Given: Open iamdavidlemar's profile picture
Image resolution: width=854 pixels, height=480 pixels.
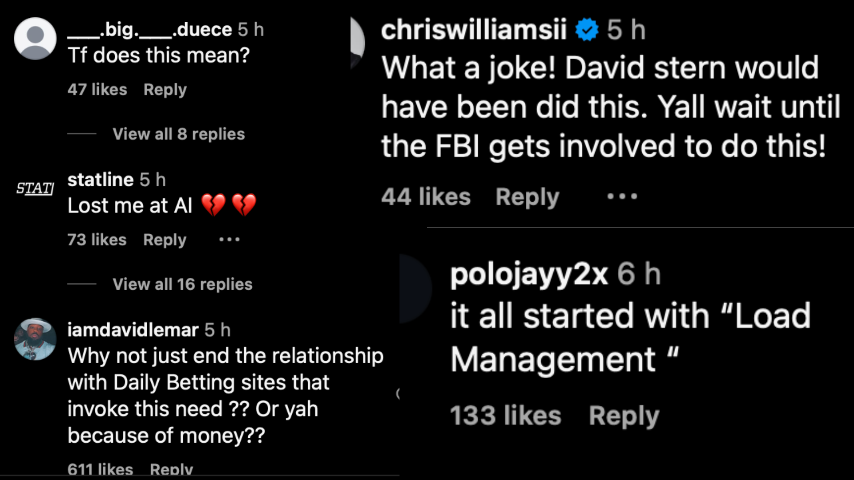Looking at the screenshot, I should (x=35, y=339).
